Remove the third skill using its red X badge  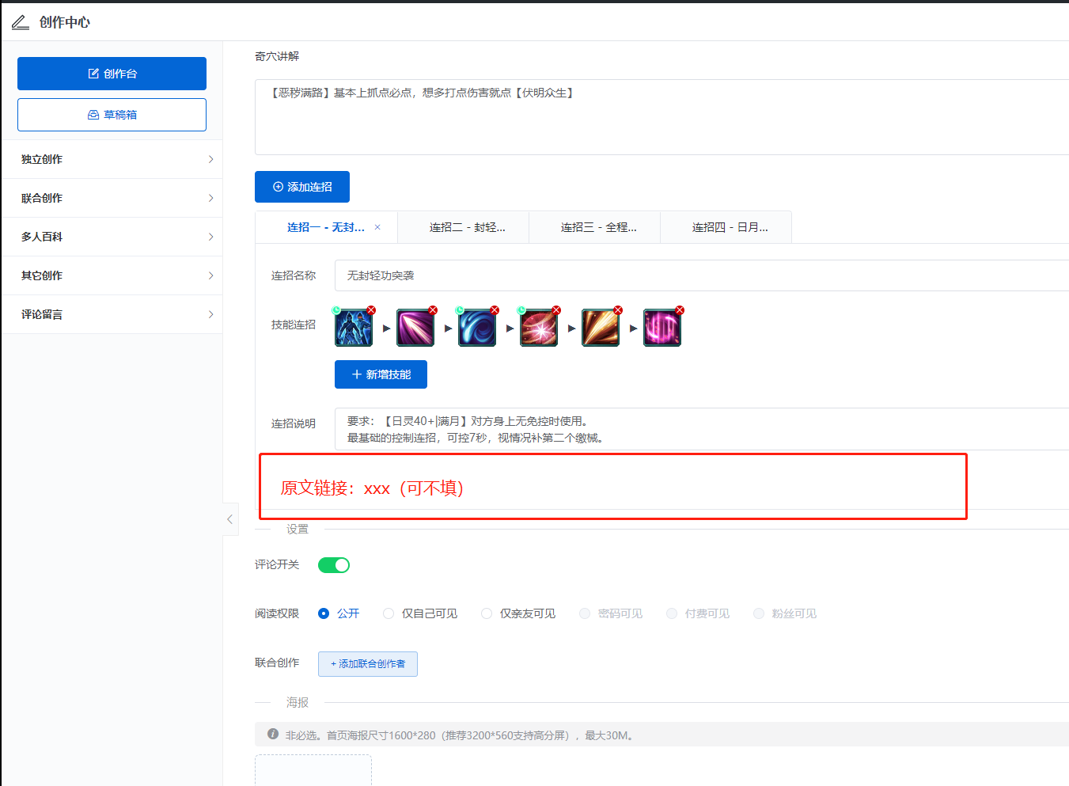tap(495, 310)
